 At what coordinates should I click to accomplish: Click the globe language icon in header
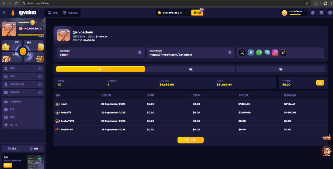[330, 13]
